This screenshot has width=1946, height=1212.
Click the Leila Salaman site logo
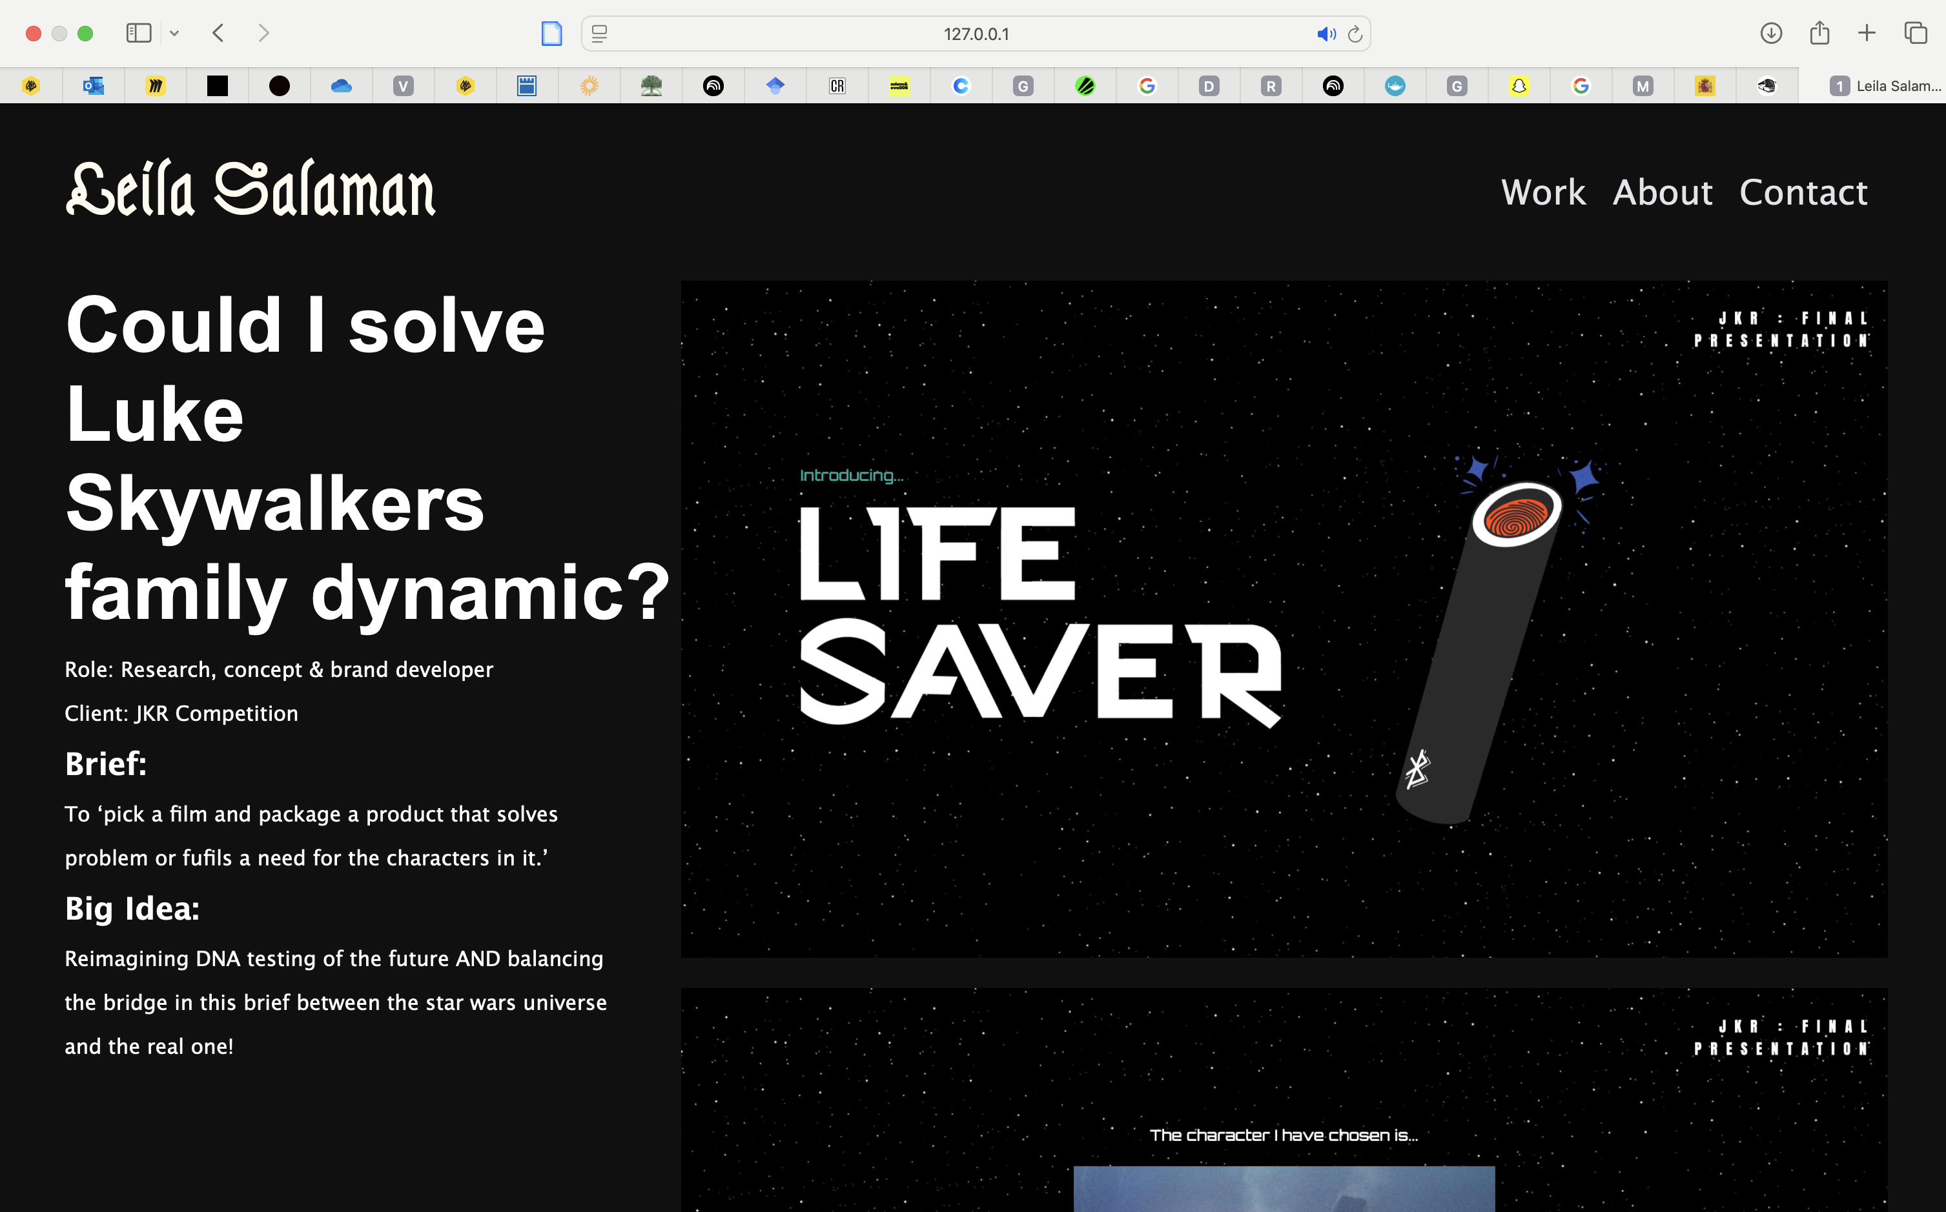point(251,189)
